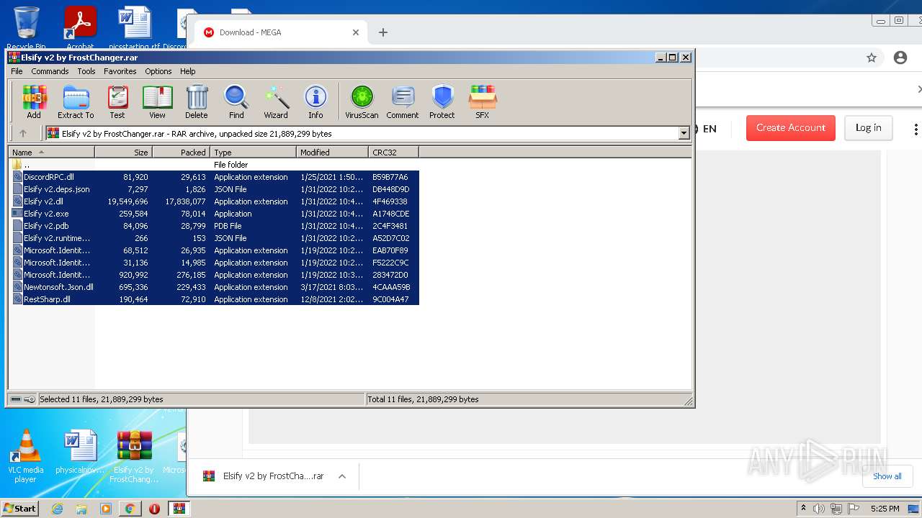
Task: Open the Tools menu
Action: 86,71
